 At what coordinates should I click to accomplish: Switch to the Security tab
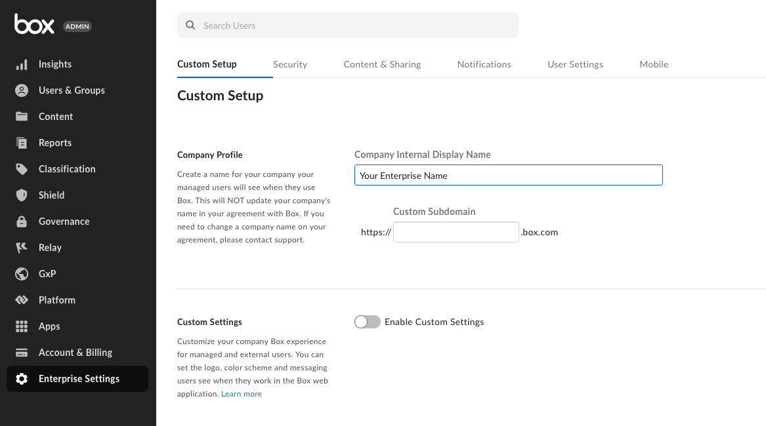[290, 64]
